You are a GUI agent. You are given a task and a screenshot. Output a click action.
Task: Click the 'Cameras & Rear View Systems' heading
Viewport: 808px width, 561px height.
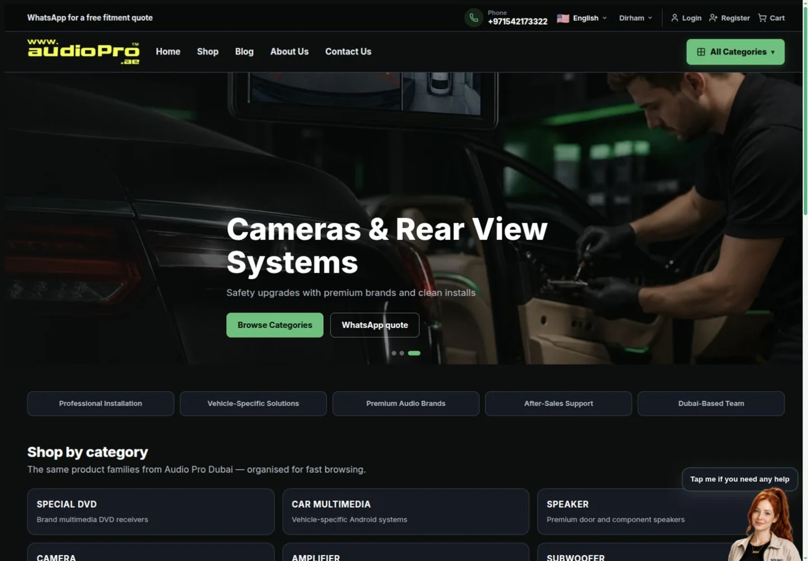[387, 246]
